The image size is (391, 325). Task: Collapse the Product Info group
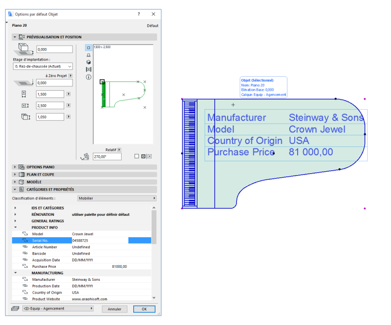pyautogui.click(x=16, y=227)
